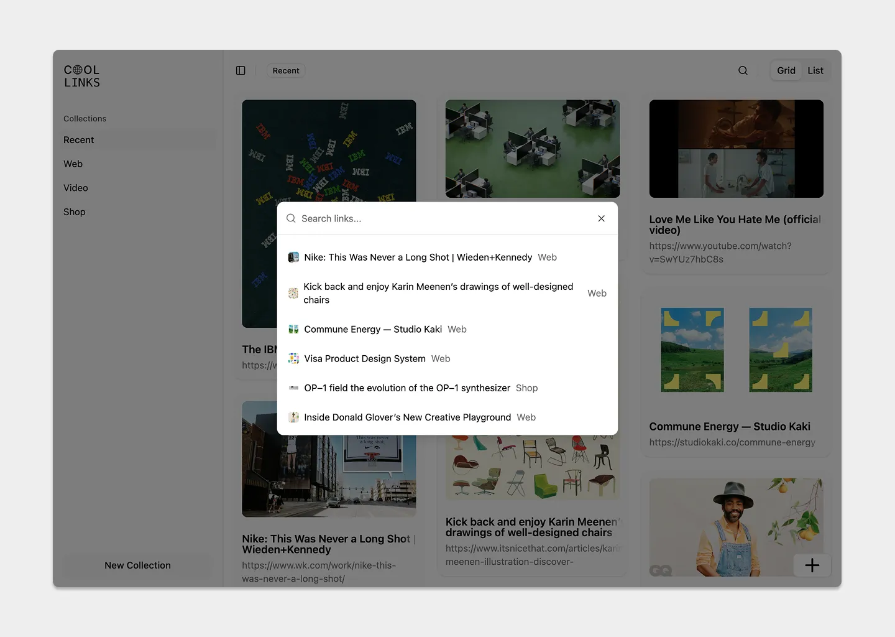Select the Recent collection in sidebar
The image size is (895, 637).
(x=138, y=140)
